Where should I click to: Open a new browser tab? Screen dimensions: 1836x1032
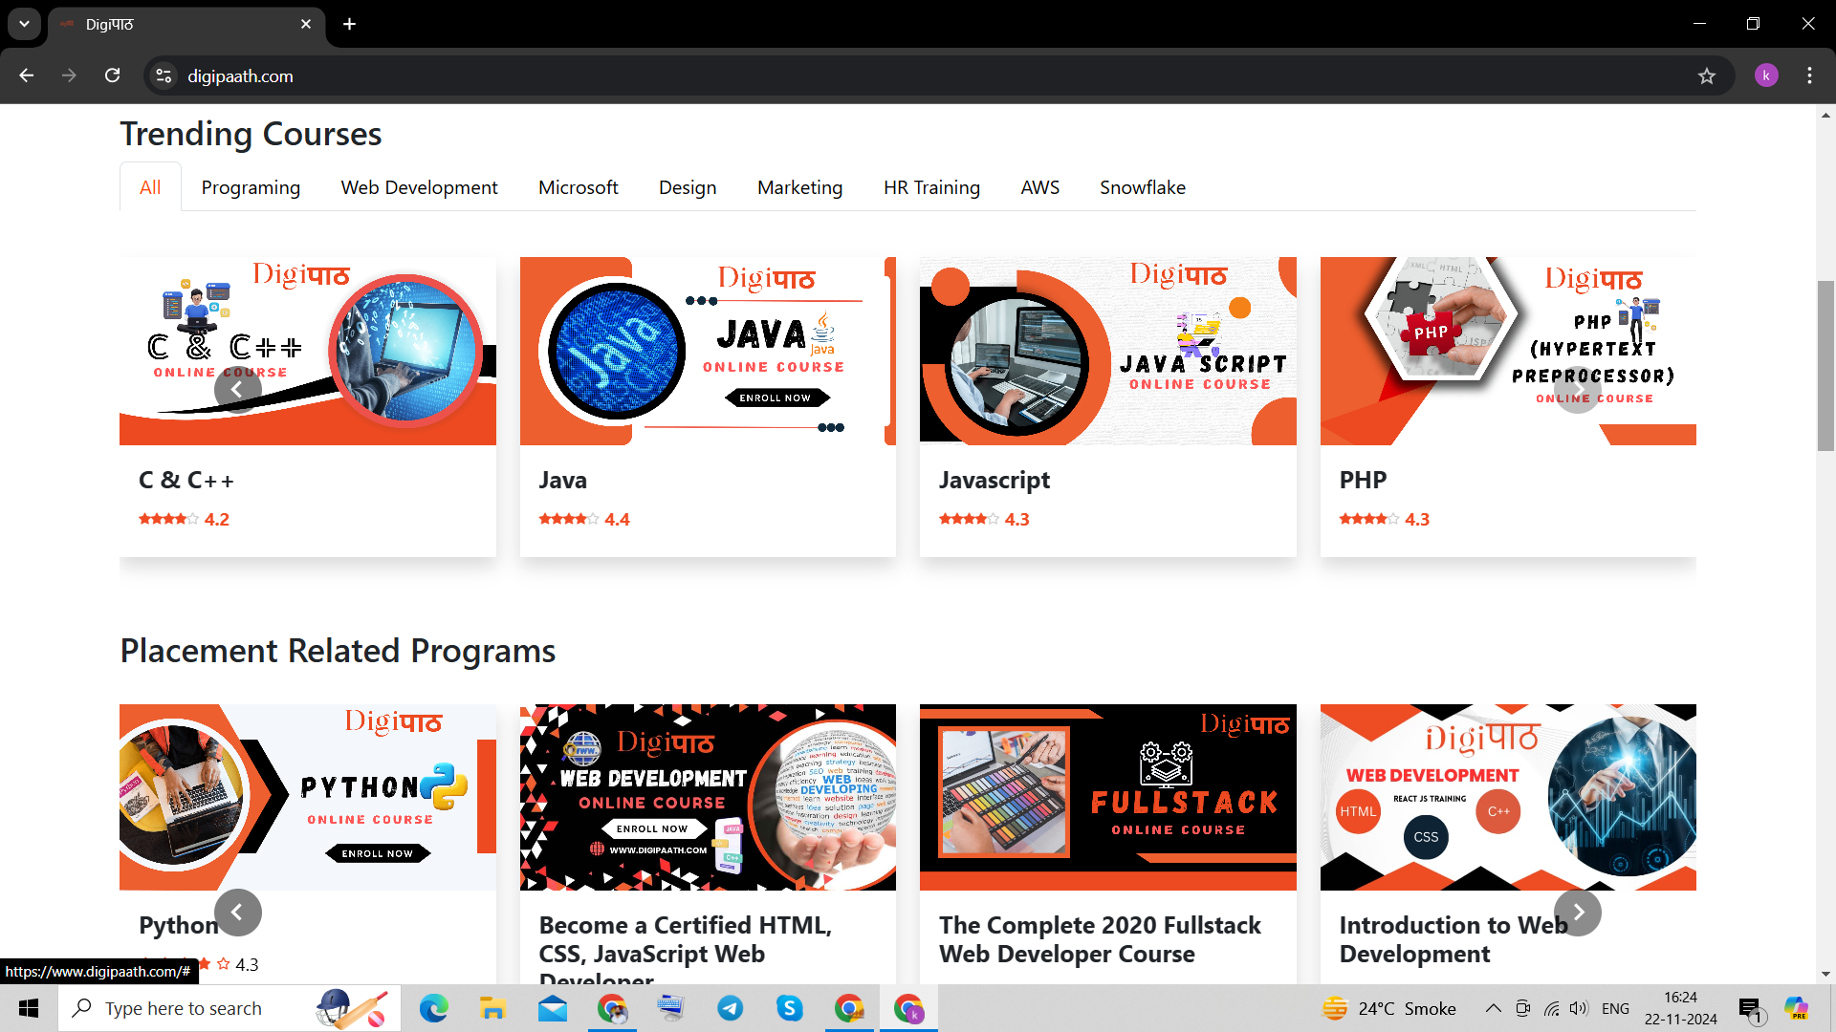pyautogui.click(x=350, y=24)
